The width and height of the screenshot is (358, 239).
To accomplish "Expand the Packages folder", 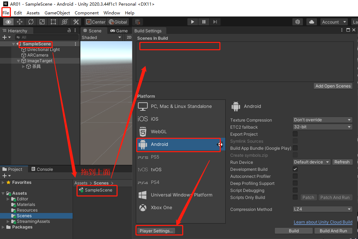I will coord(3,227).
